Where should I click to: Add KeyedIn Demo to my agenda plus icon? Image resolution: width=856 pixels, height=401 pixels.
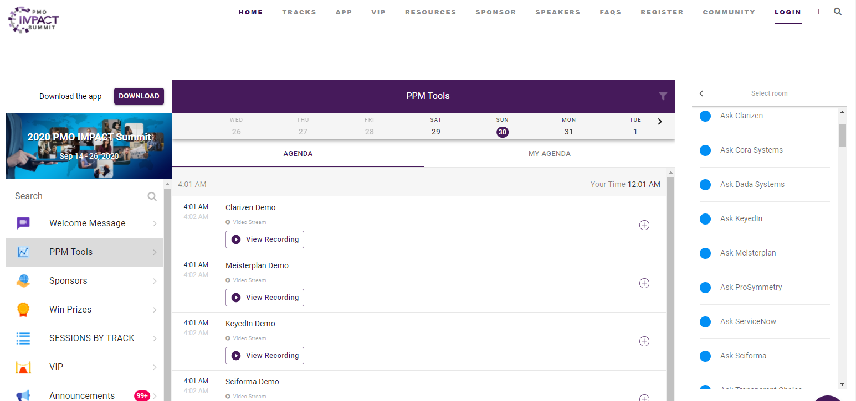click(x=644, y=341)
